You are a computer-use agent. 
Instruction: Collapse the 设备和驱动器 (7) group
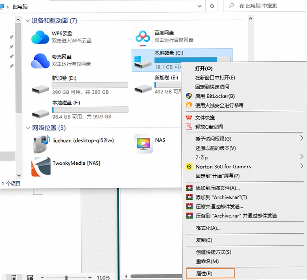(x=28, y=21)
